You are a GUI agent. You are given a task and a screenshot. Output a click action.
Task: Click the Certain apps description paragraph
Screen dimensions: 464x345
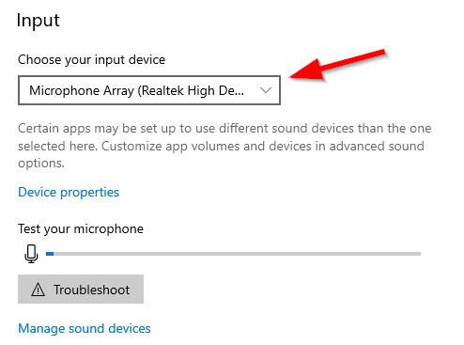224,146
